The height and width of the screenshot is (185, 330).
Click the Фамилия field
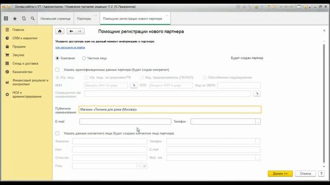tap(110, 141)
